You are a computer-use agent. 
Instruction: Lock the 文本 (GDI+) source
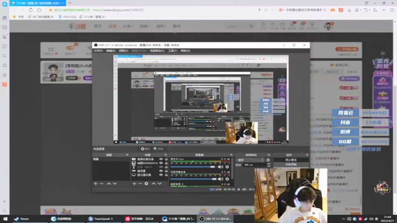166,167
